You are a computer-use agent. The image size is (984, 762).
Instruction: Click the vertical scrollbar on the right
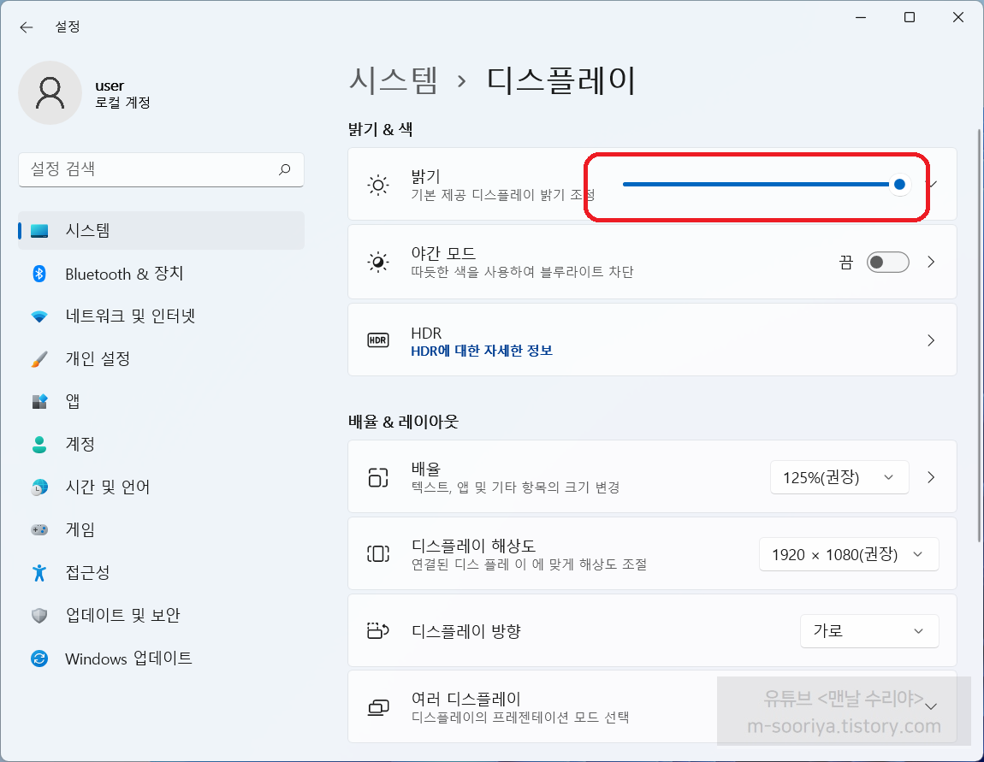coord(980,335)
